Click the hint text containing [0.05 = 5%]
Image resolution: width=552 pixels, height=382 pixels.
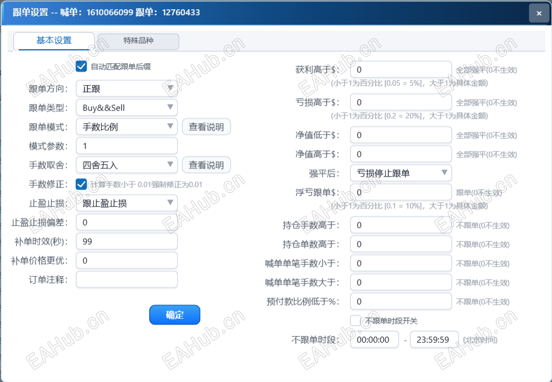point(409,83)
